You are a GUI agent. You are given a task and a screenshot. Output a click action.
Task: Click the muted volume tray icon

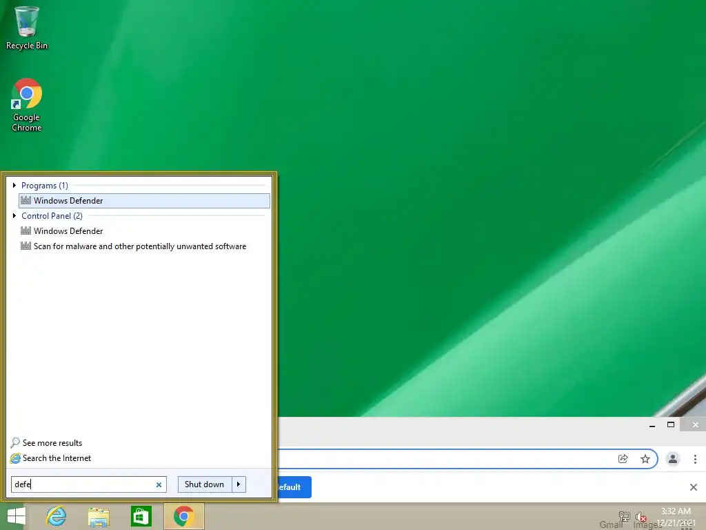coord(641,517)
